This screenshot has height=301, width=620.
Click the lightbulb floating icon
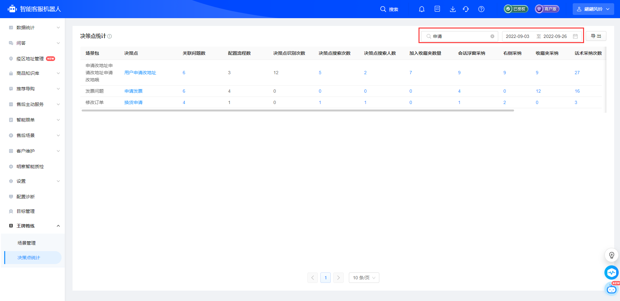tap(612, 255)
